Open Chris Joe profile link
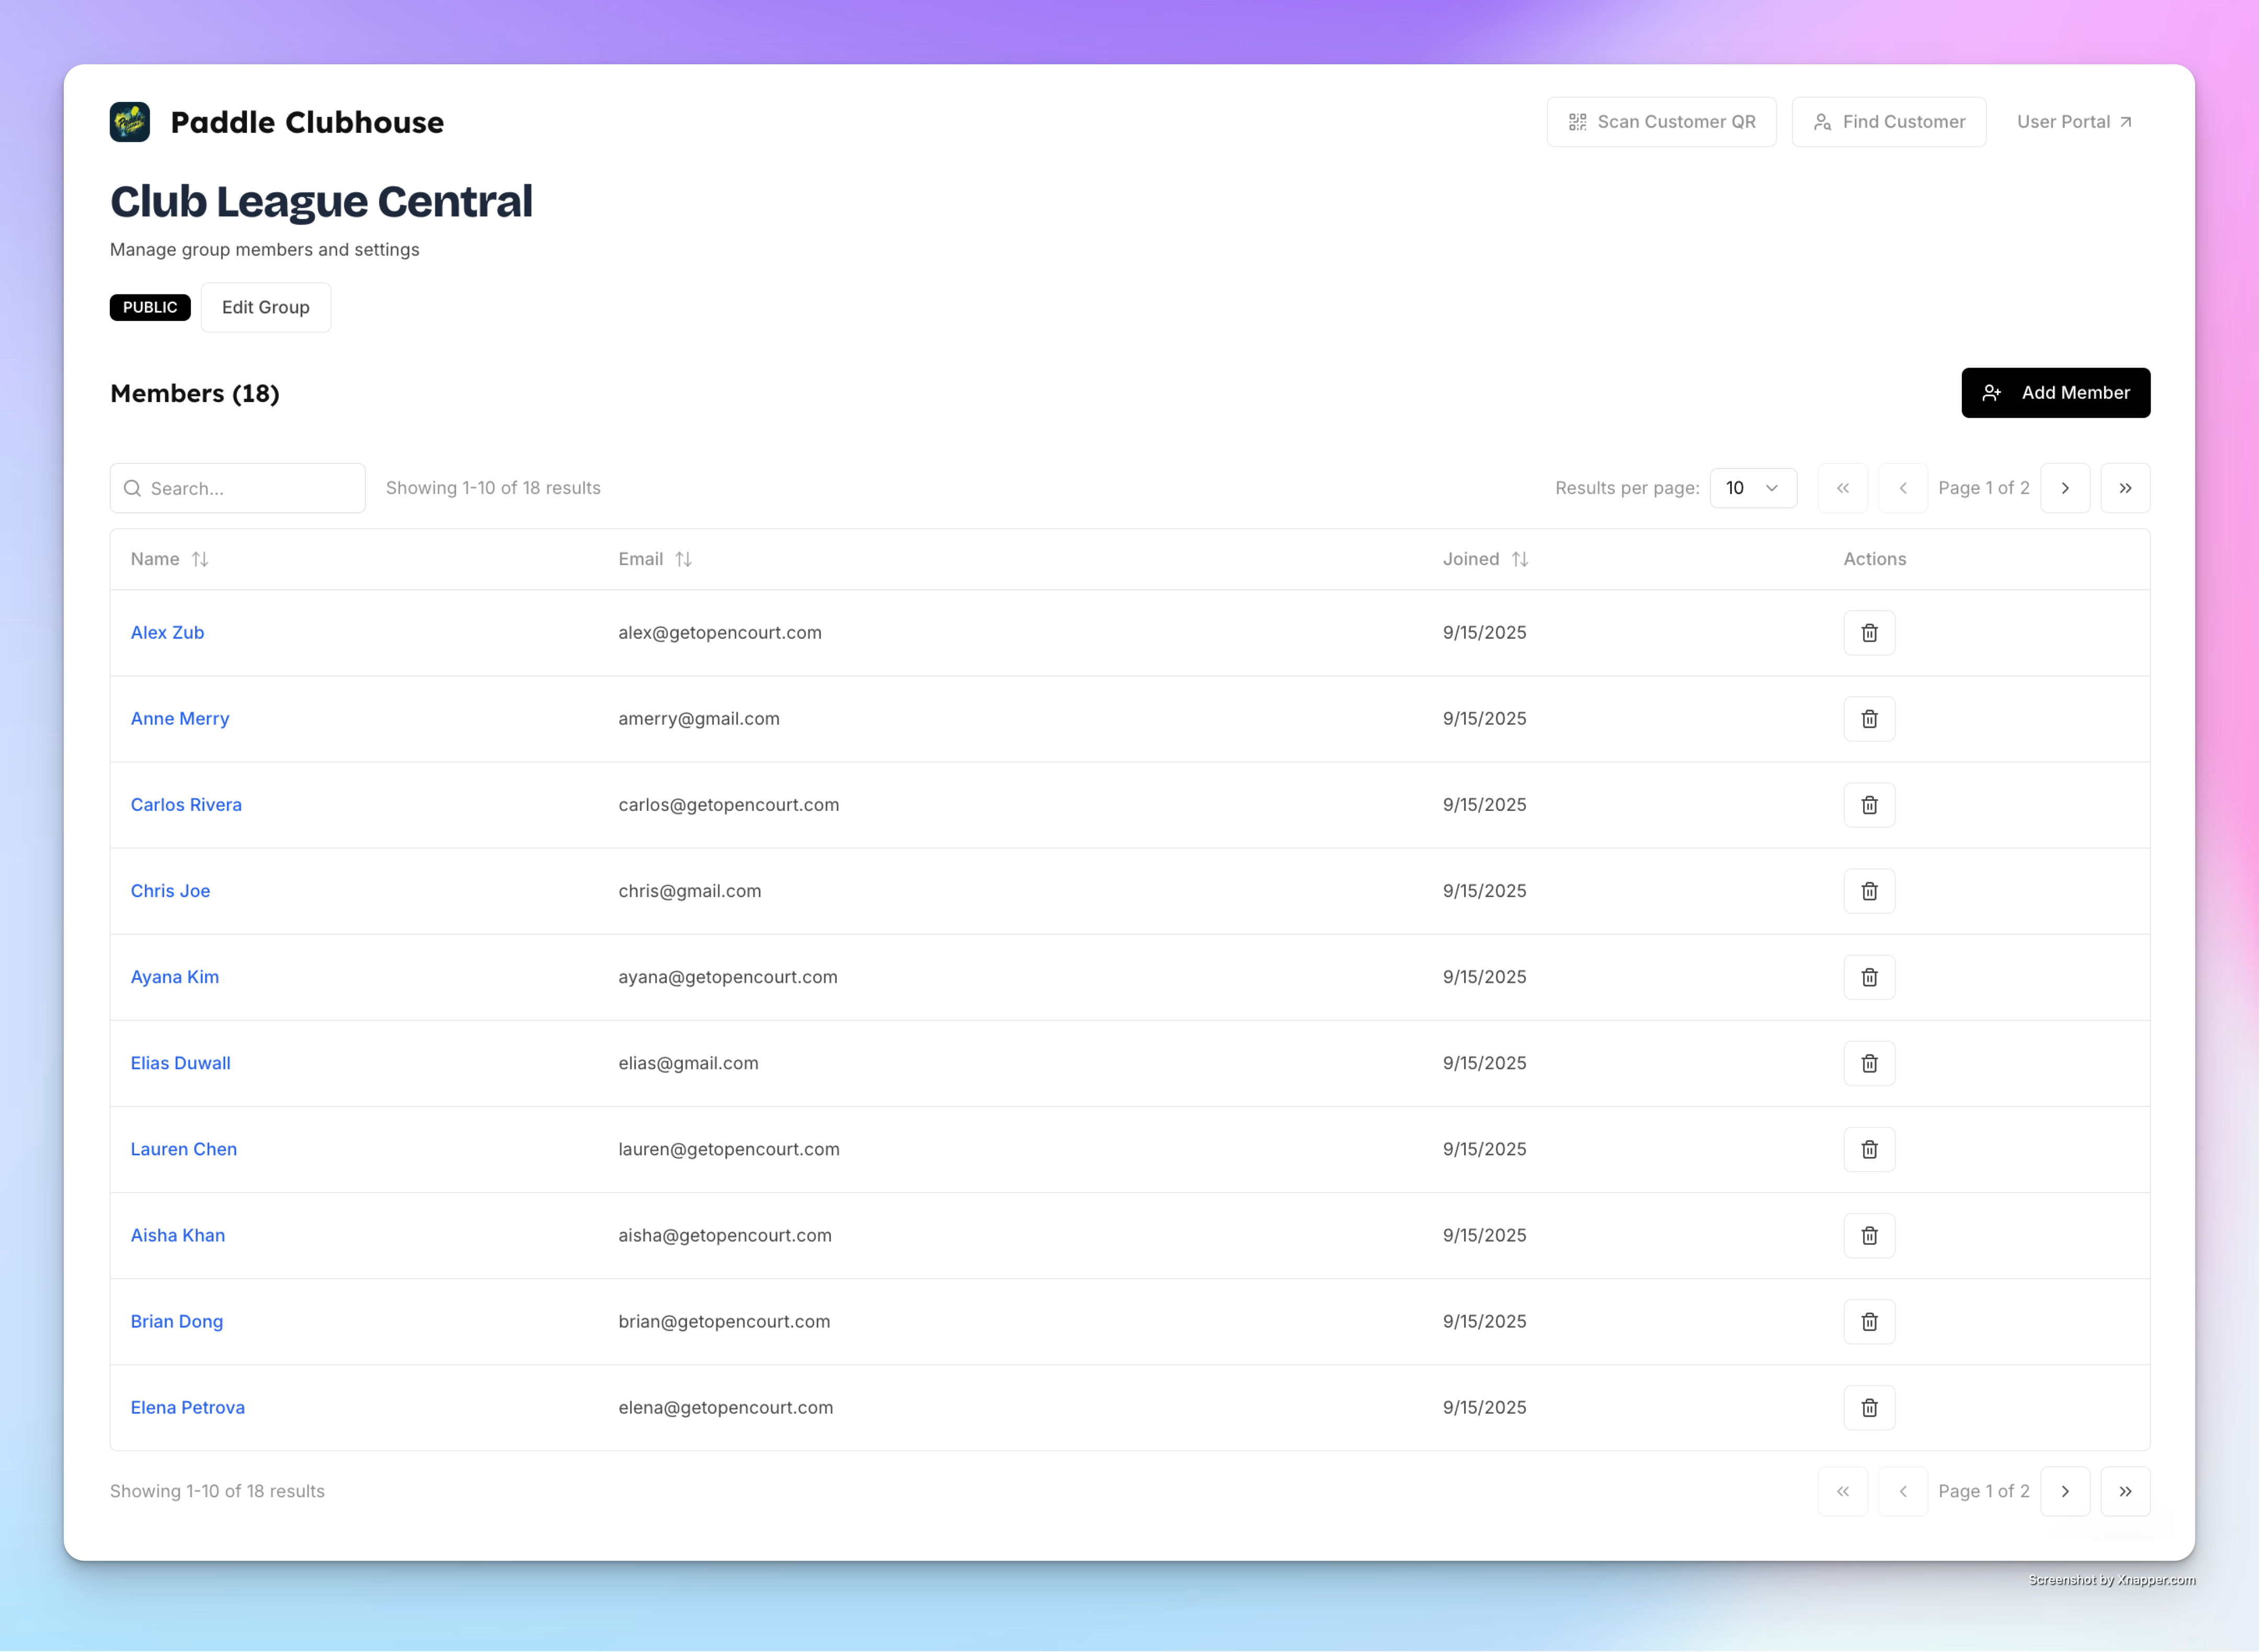 coord(170,891)
